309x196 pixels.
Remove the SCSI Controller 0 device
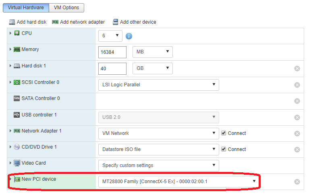pos(297,85)
